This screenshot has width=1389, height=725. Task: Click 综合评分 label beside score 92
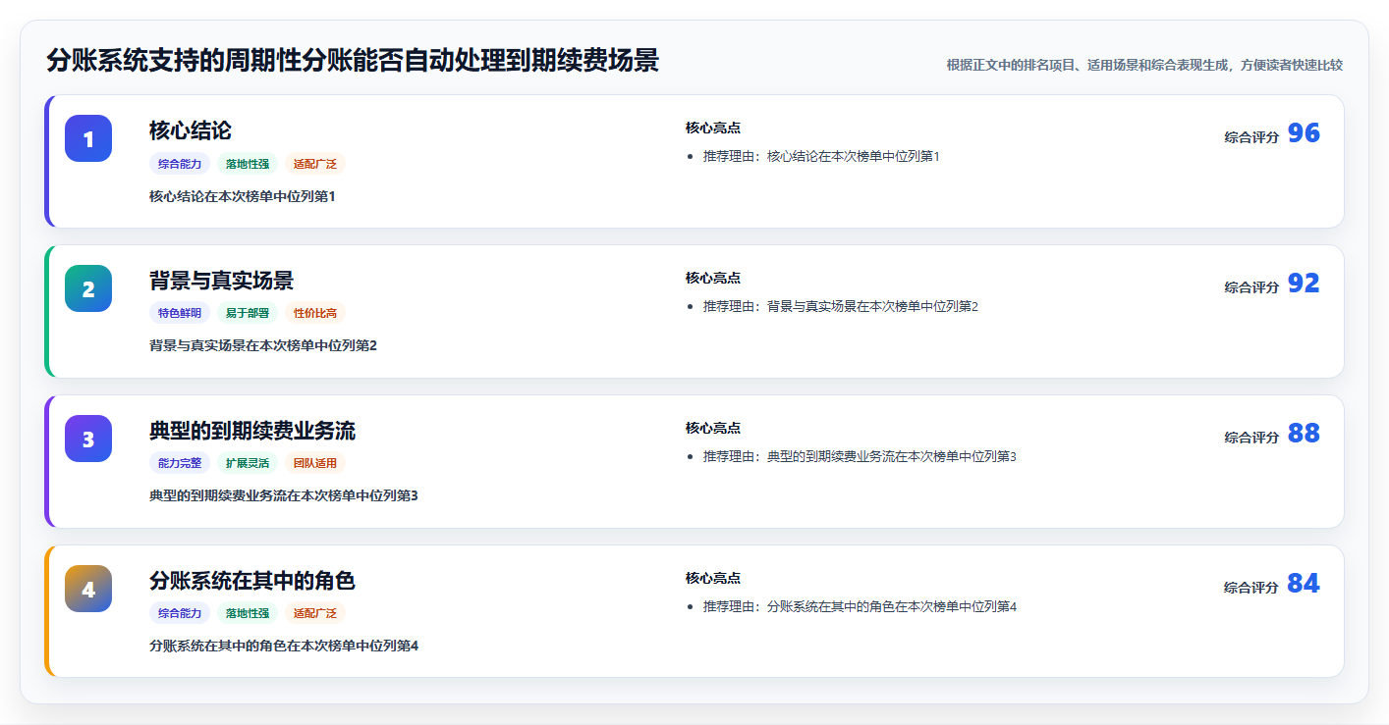click(x=1251, y=288)
